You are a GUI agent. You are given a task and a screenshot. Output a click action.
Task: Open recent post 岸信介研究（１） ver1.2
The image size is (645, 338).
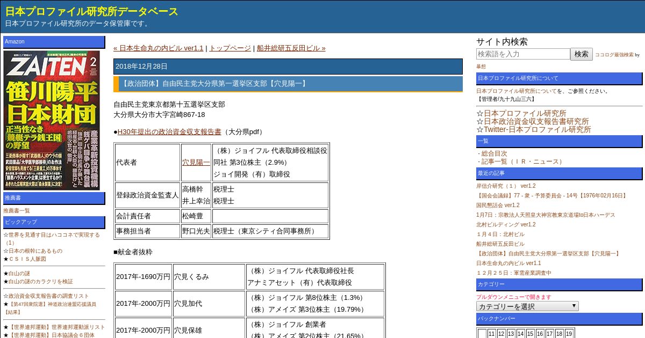click(x=506, y=186)
